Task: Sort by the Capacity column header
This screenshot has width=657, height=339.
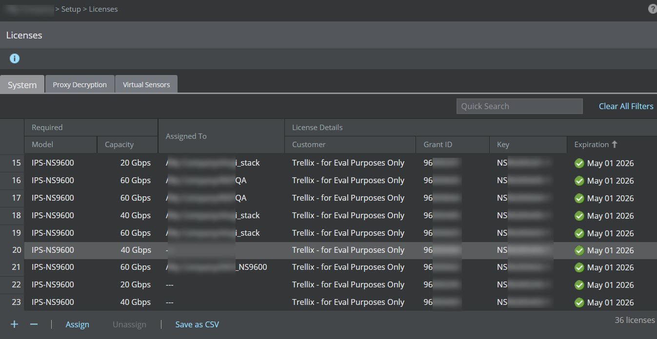Action: [x=127, y=145]
